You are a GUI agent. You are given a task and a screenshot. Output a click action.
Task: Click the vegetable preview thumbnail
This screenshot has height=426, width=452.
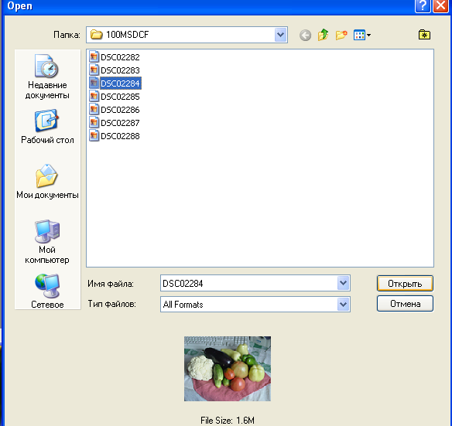point(228,368)
